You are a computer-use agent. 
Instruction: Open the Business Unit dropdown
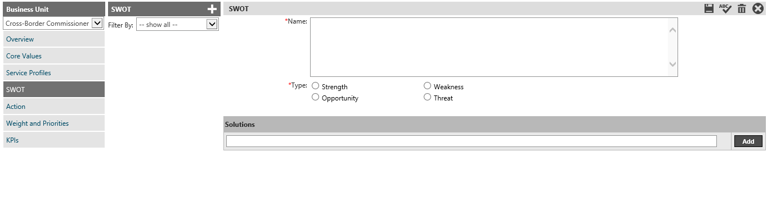(53, 24)
